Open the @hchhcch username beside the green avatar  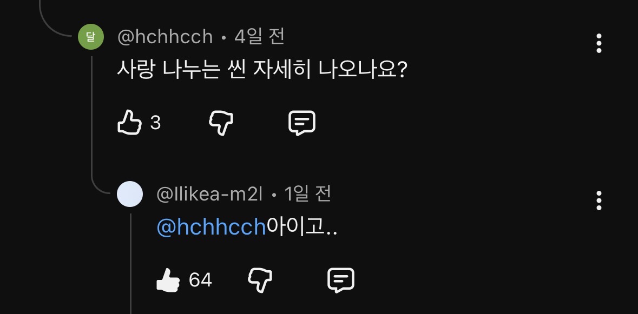point(165,37)
